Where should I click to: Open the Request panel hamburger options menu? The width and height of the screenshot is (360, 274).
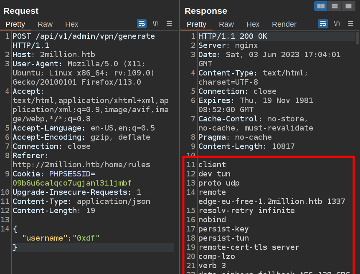[x=169, y=23]
